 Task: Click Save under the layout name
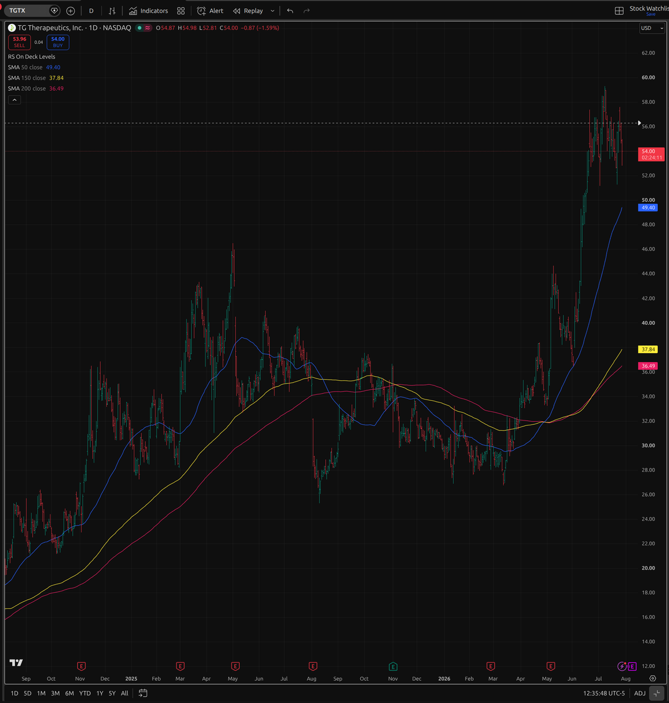pos(650,15)
